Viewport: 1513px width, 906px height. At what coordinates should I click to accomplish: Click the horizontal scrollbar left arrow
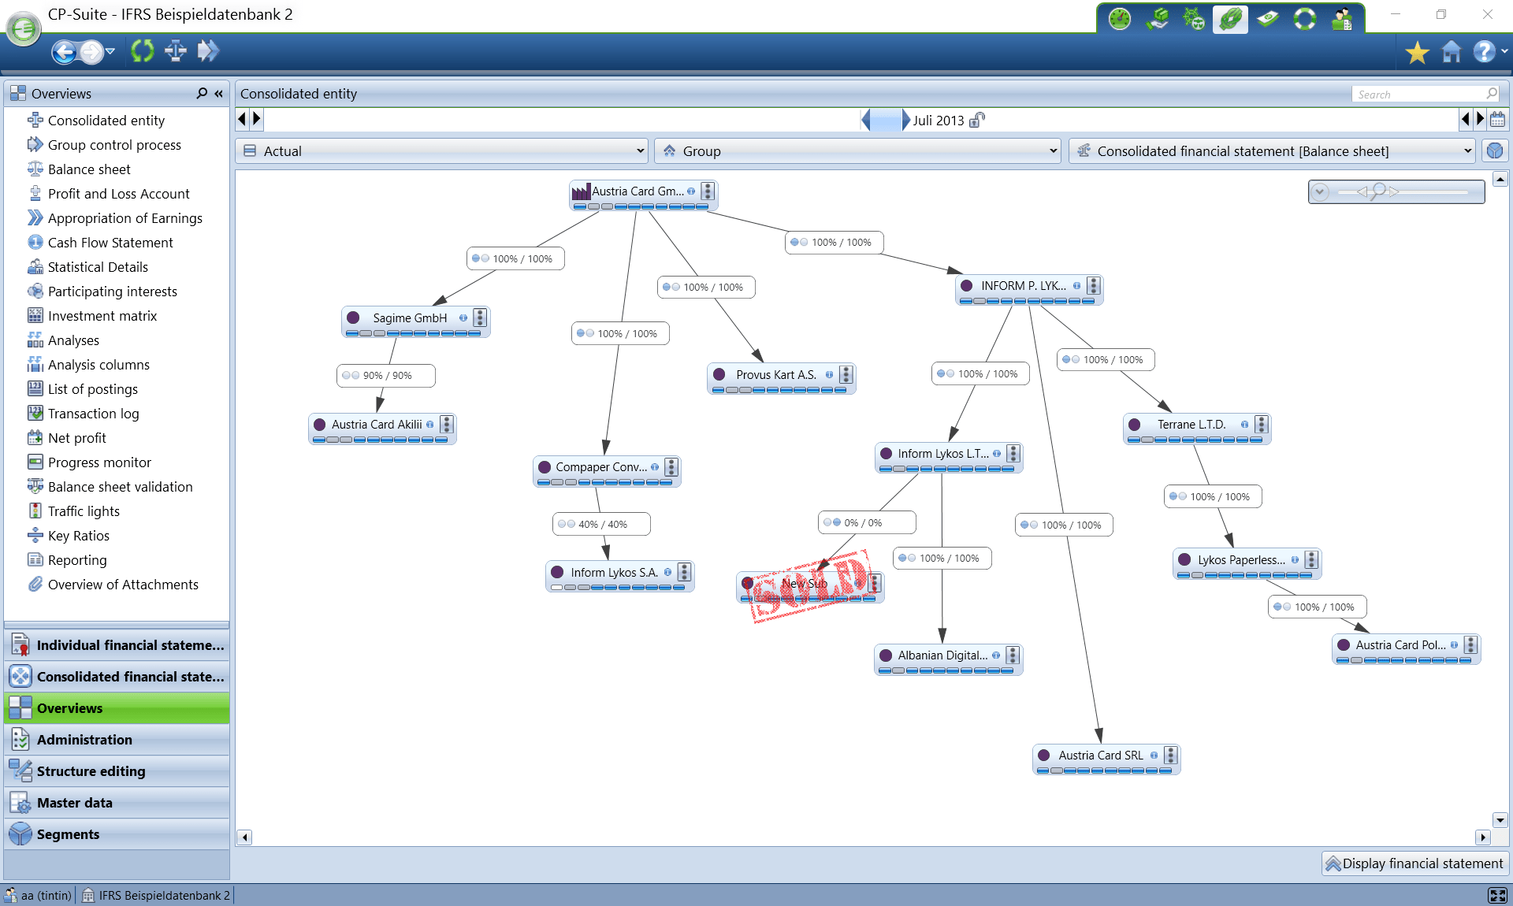pyautogui.click(x=245, y=837)
